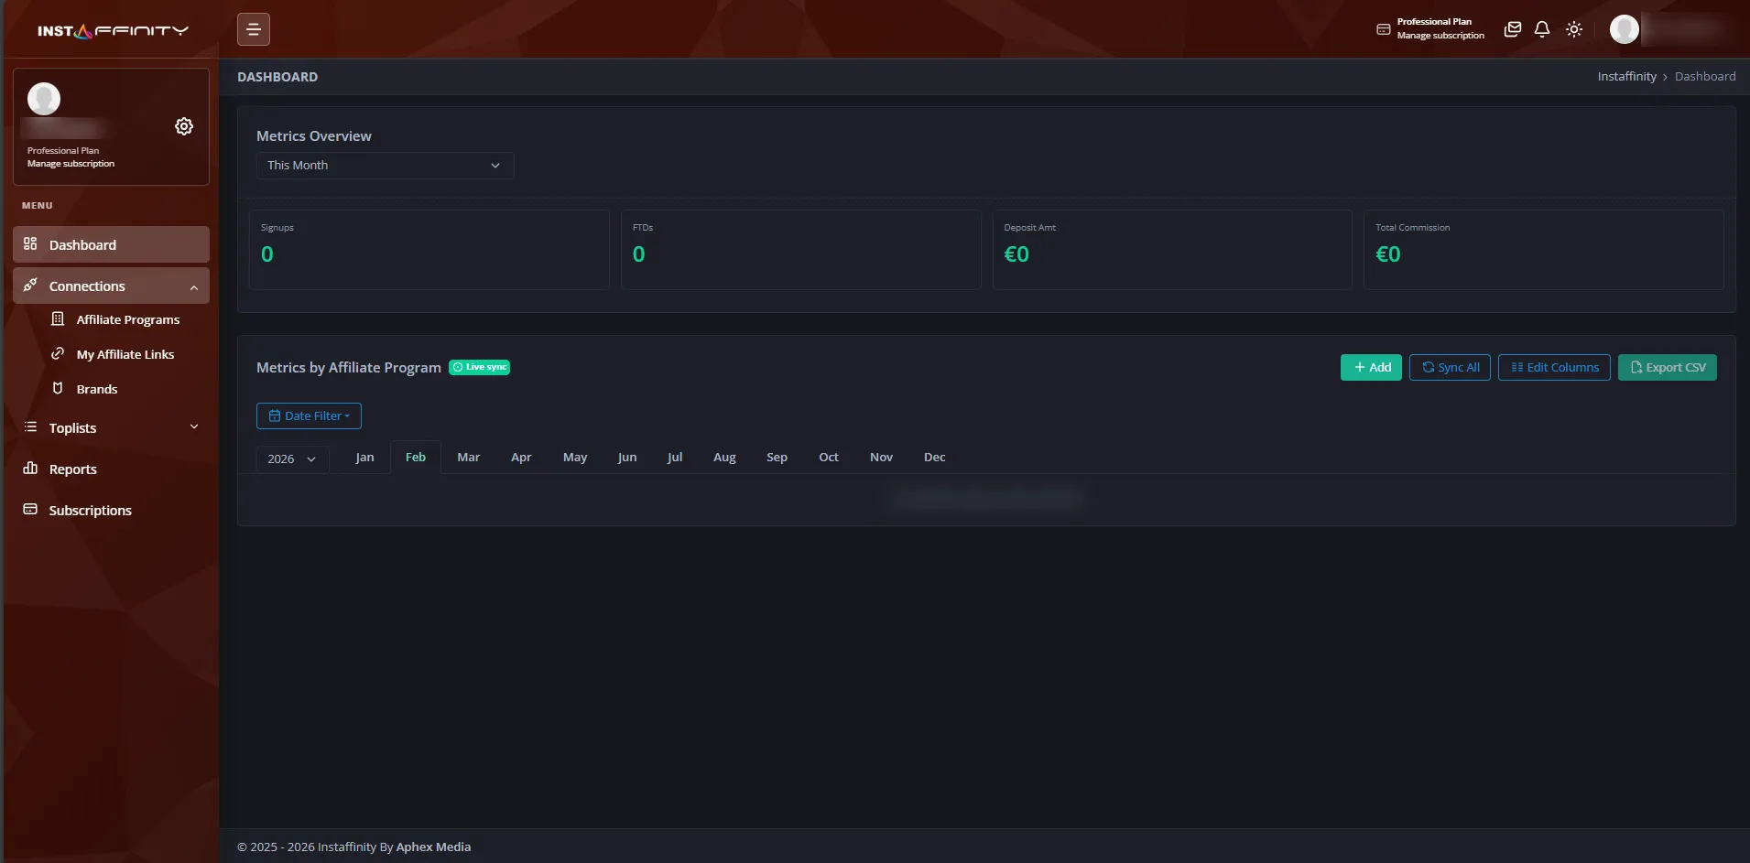This screenshot has width=1750, height=863.
Task: Open Affiliate Programs in sidebar
Action: pos(127,319)
